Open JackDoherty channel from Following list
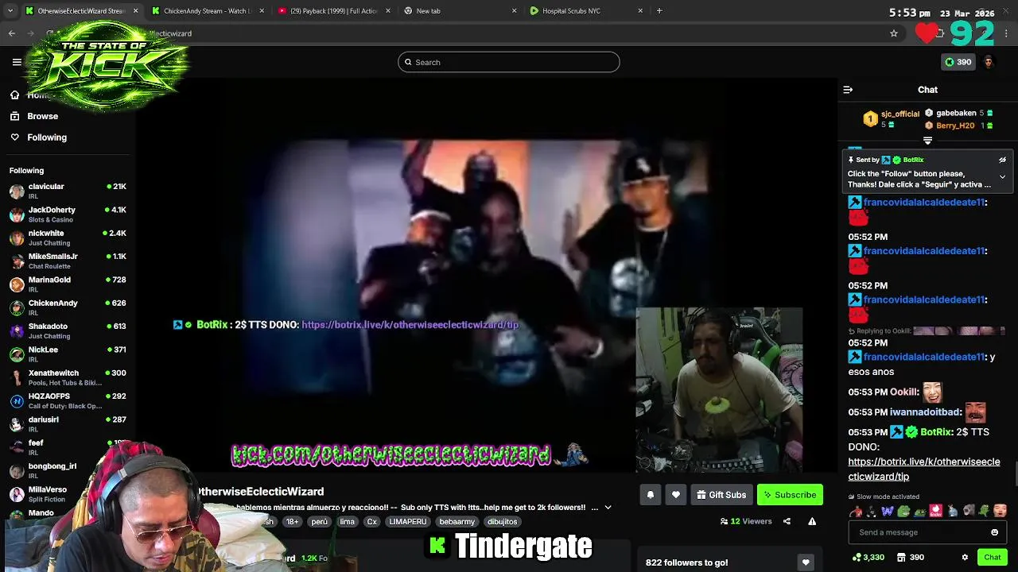The width and height of the screenshot is (1018, 572). (x=68, y=214)
